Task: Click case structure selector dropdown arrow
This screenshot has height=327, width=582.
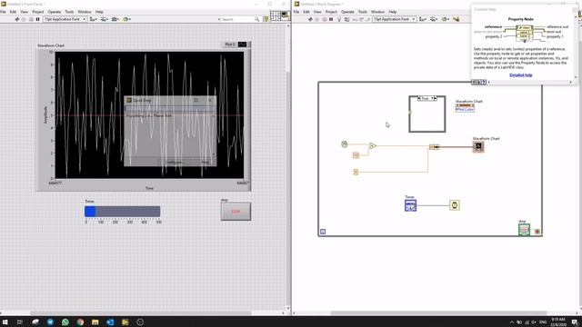Action: (x=432, y=99)
